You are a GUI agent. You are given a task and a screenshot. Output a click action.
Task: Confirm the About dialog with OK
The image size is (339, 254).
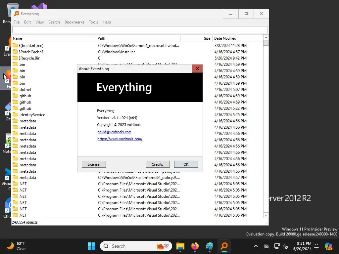tap(186, 164)
